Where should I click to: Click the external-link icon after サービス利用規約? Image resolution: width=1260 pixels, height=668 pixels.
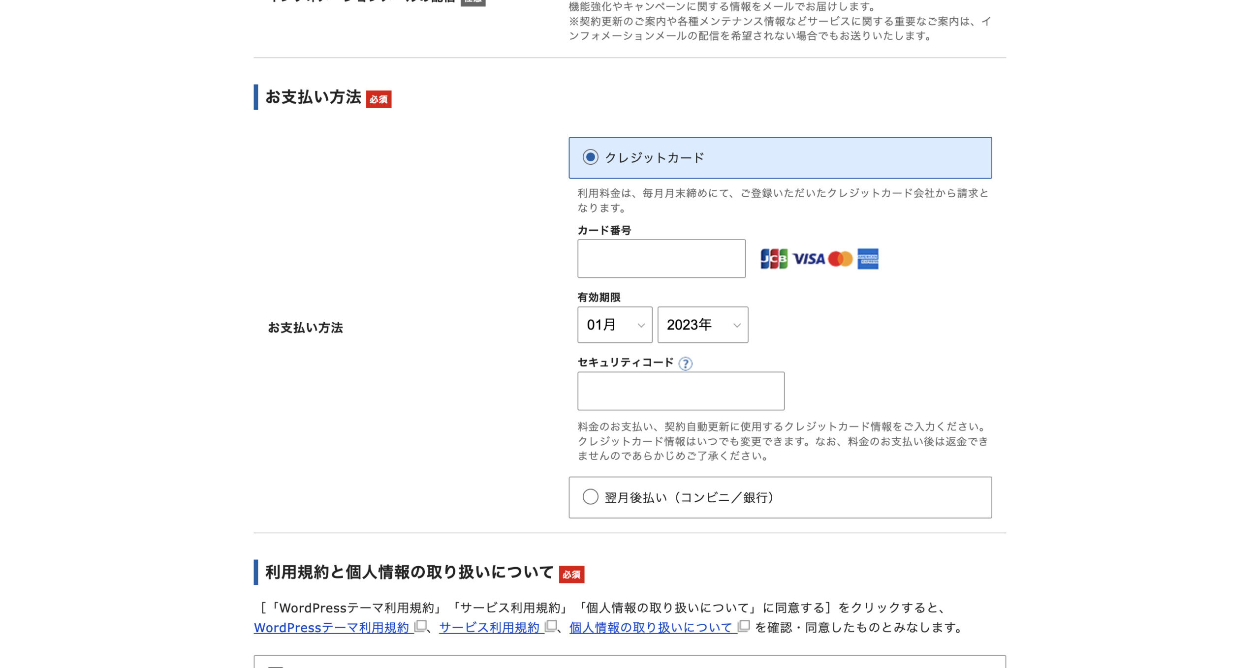click(551, 627)
